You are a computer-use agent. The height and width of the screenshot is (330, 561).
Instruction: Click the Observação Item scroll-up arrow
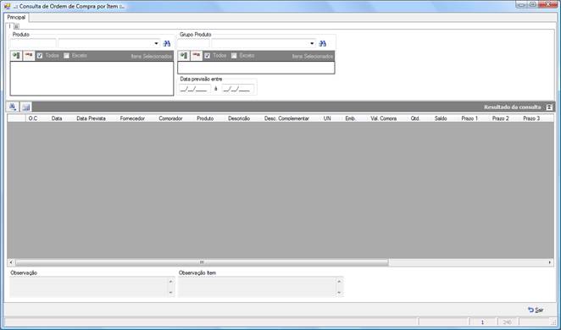pyautogui.click(x=339, y=281)
